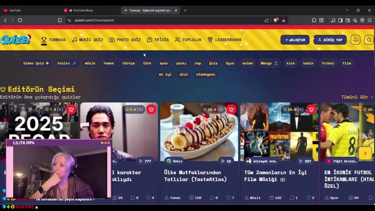This screenshot has height=211, width=375.
Task: Click the Müzik category on film card
Action: pos(253,198)
